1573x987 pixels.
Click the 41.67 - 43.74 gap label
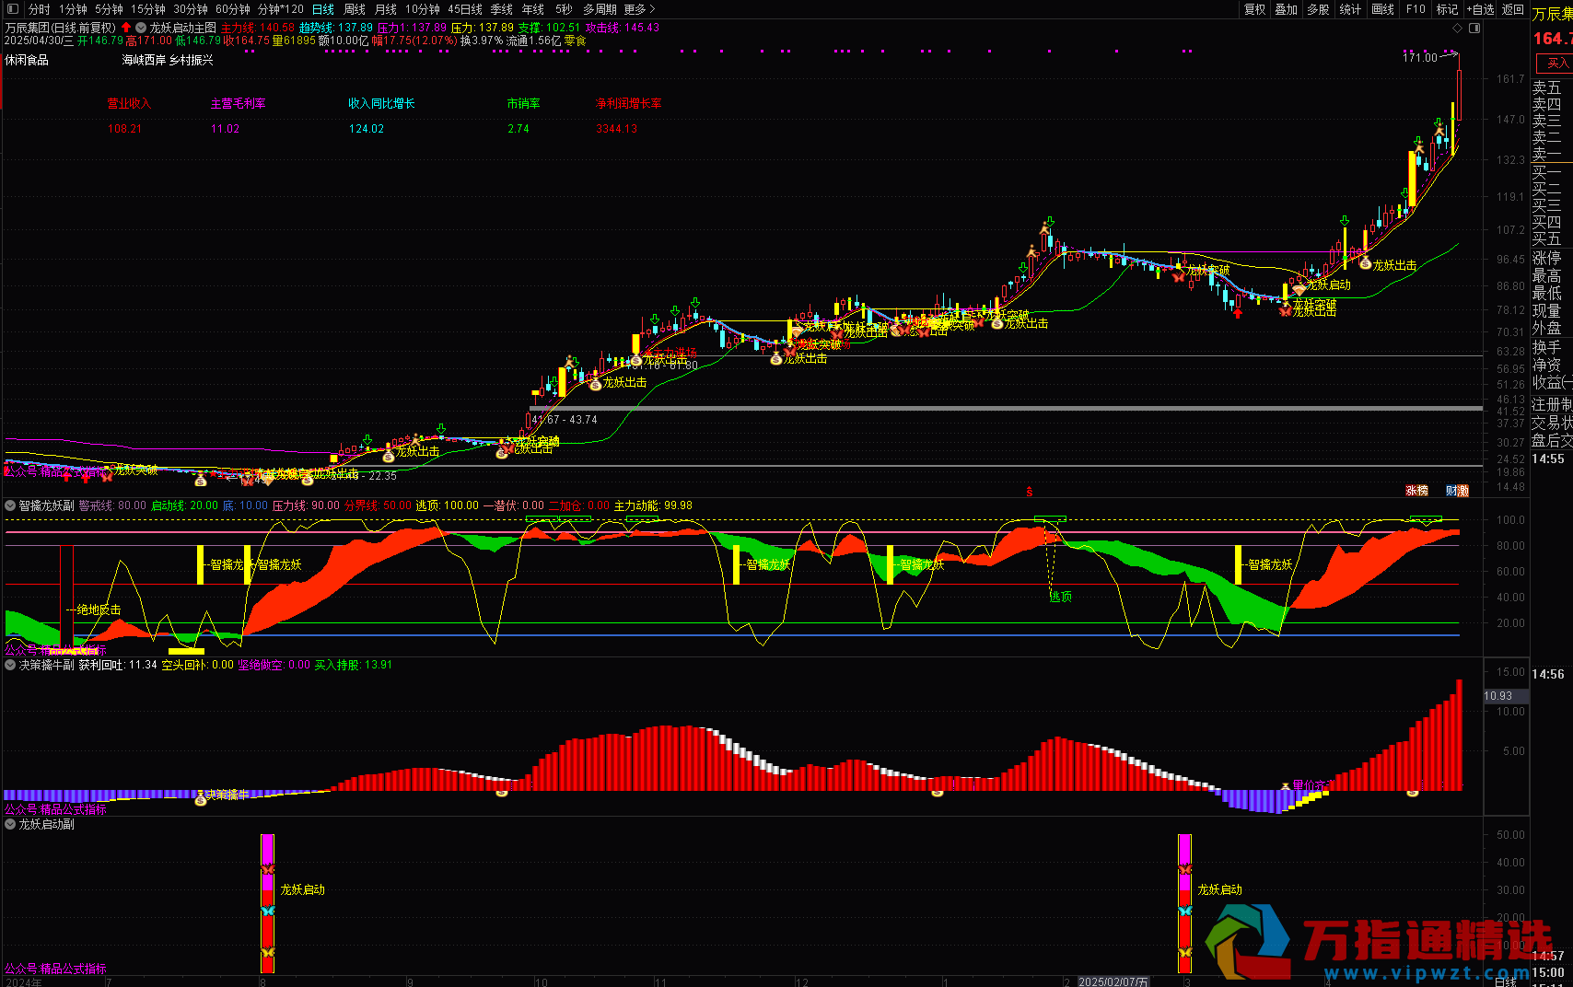(565, 420)
